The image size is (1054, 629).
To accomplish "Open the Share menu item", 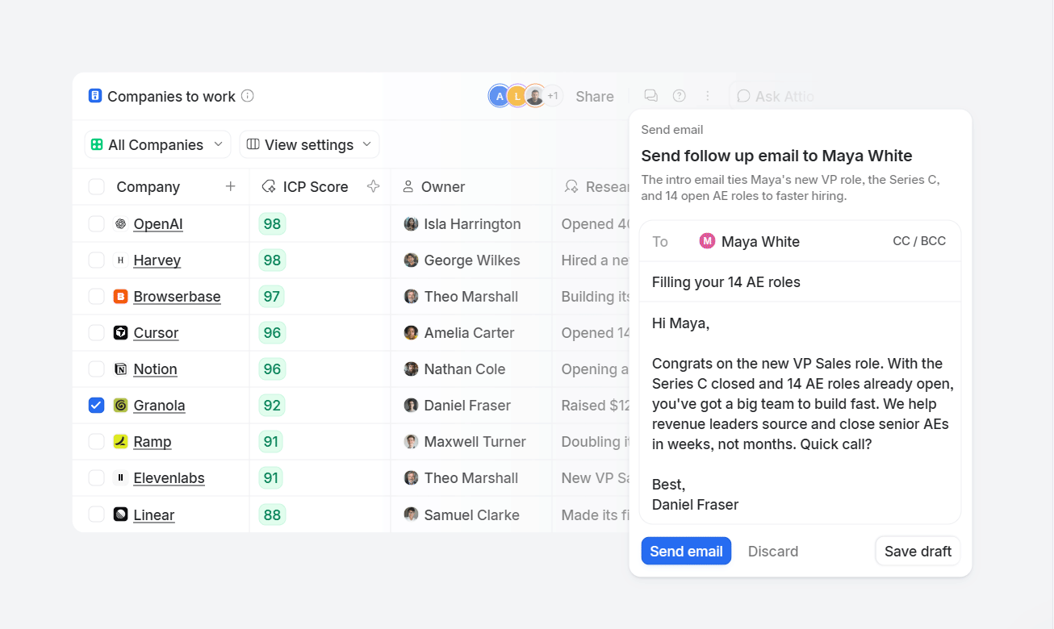I will 595,96.
